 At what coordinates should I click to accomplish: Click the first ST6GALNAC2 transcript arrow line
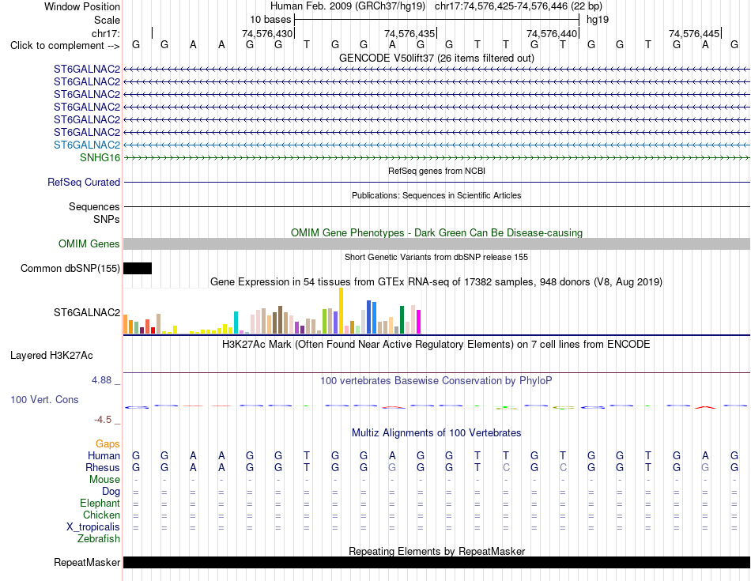pos(436,70)
